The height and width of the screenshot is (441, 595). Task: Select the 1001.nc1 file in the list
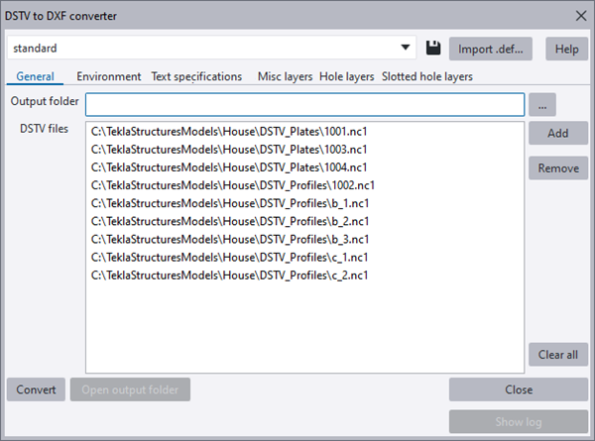click(x=230, y=131)
